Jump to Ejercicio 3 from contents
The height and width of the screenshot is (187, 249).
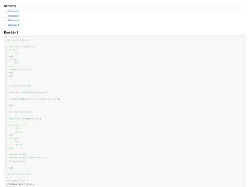coord(14,20)
